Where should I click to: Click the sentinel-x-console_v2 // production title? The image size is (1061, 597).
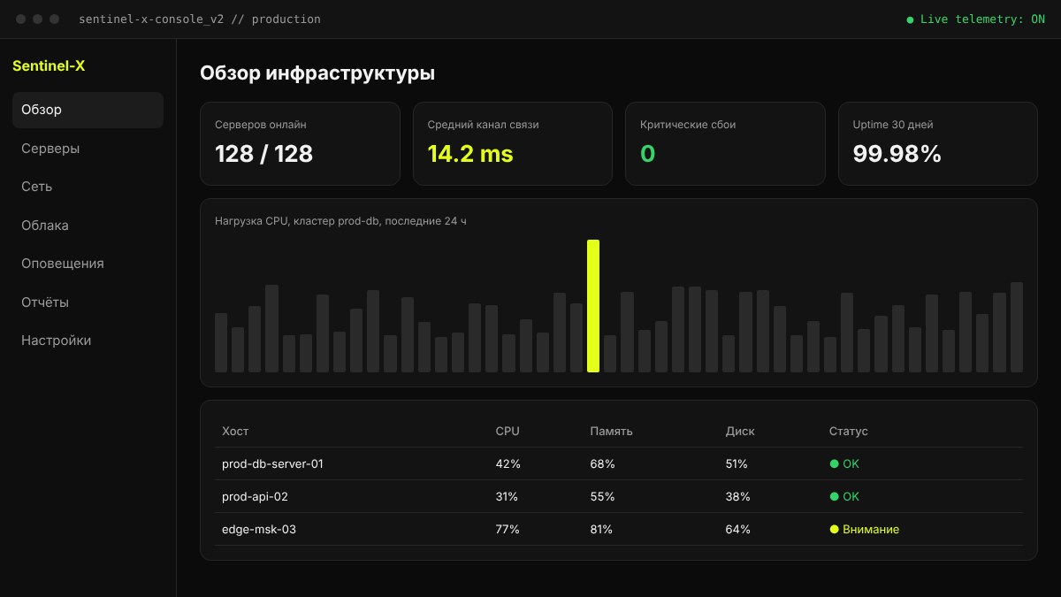tap(200, 19)
